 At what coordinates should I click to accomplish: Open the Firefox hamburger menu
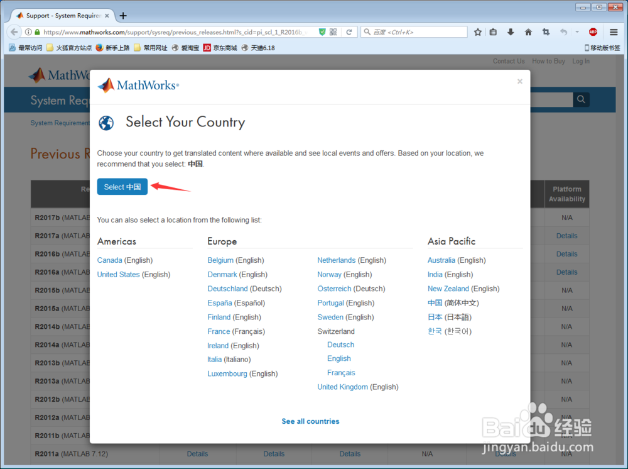[x=614, y=32]
